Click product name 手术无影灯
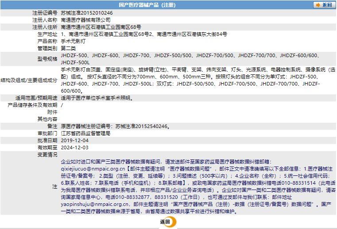This screenshot has width=337, height=229. coord(73,41)
